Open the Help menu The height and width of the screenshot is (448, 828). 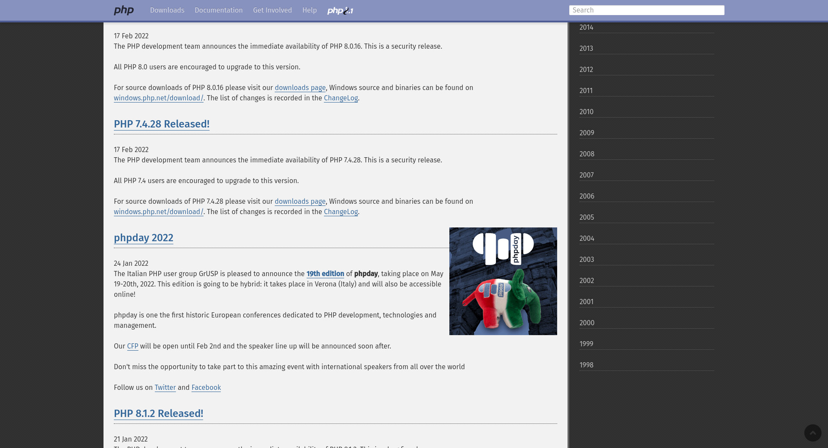coord(309,10)
